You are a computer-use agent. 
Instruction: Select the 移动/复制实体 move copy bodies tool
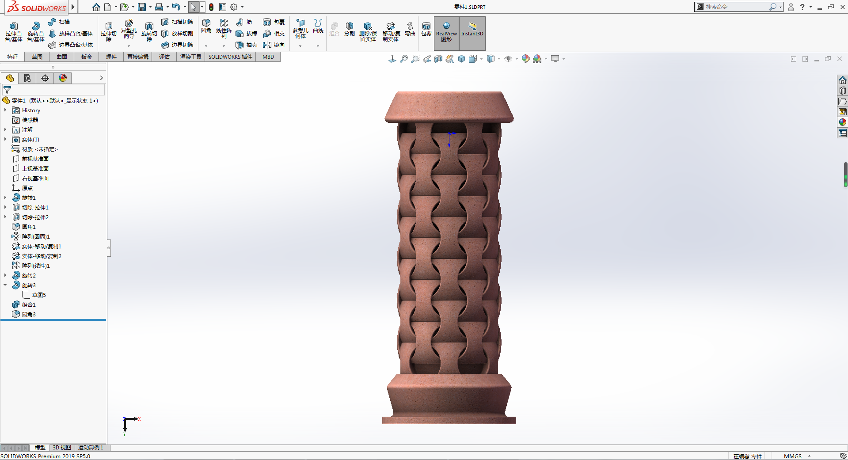coord(391,32)
